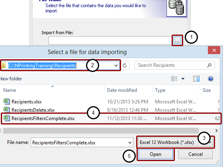Screen dimensions: 223x167
Task: Open the Excel 12 Workbook file type dropdown
Action: 176,142
